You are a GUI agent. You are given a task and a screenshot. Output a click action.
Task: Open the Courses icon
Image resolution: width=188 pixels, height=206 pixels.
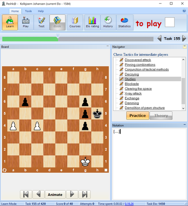pos(75,22)
